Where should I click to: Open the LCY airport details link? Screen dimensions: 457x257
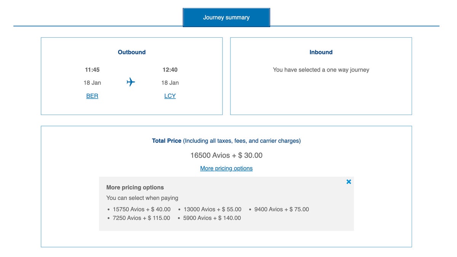170,96
